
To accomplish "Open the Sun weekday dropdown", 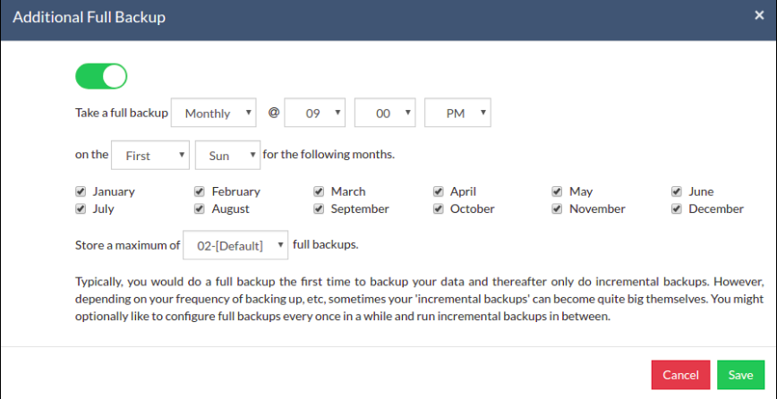I will pos(228,156).
